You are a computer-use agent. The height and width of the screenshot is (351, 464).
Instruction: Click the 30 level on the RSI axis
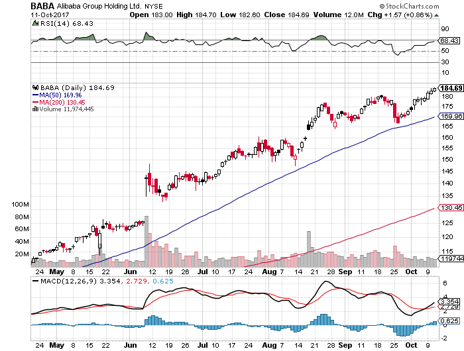click(445, 62)
